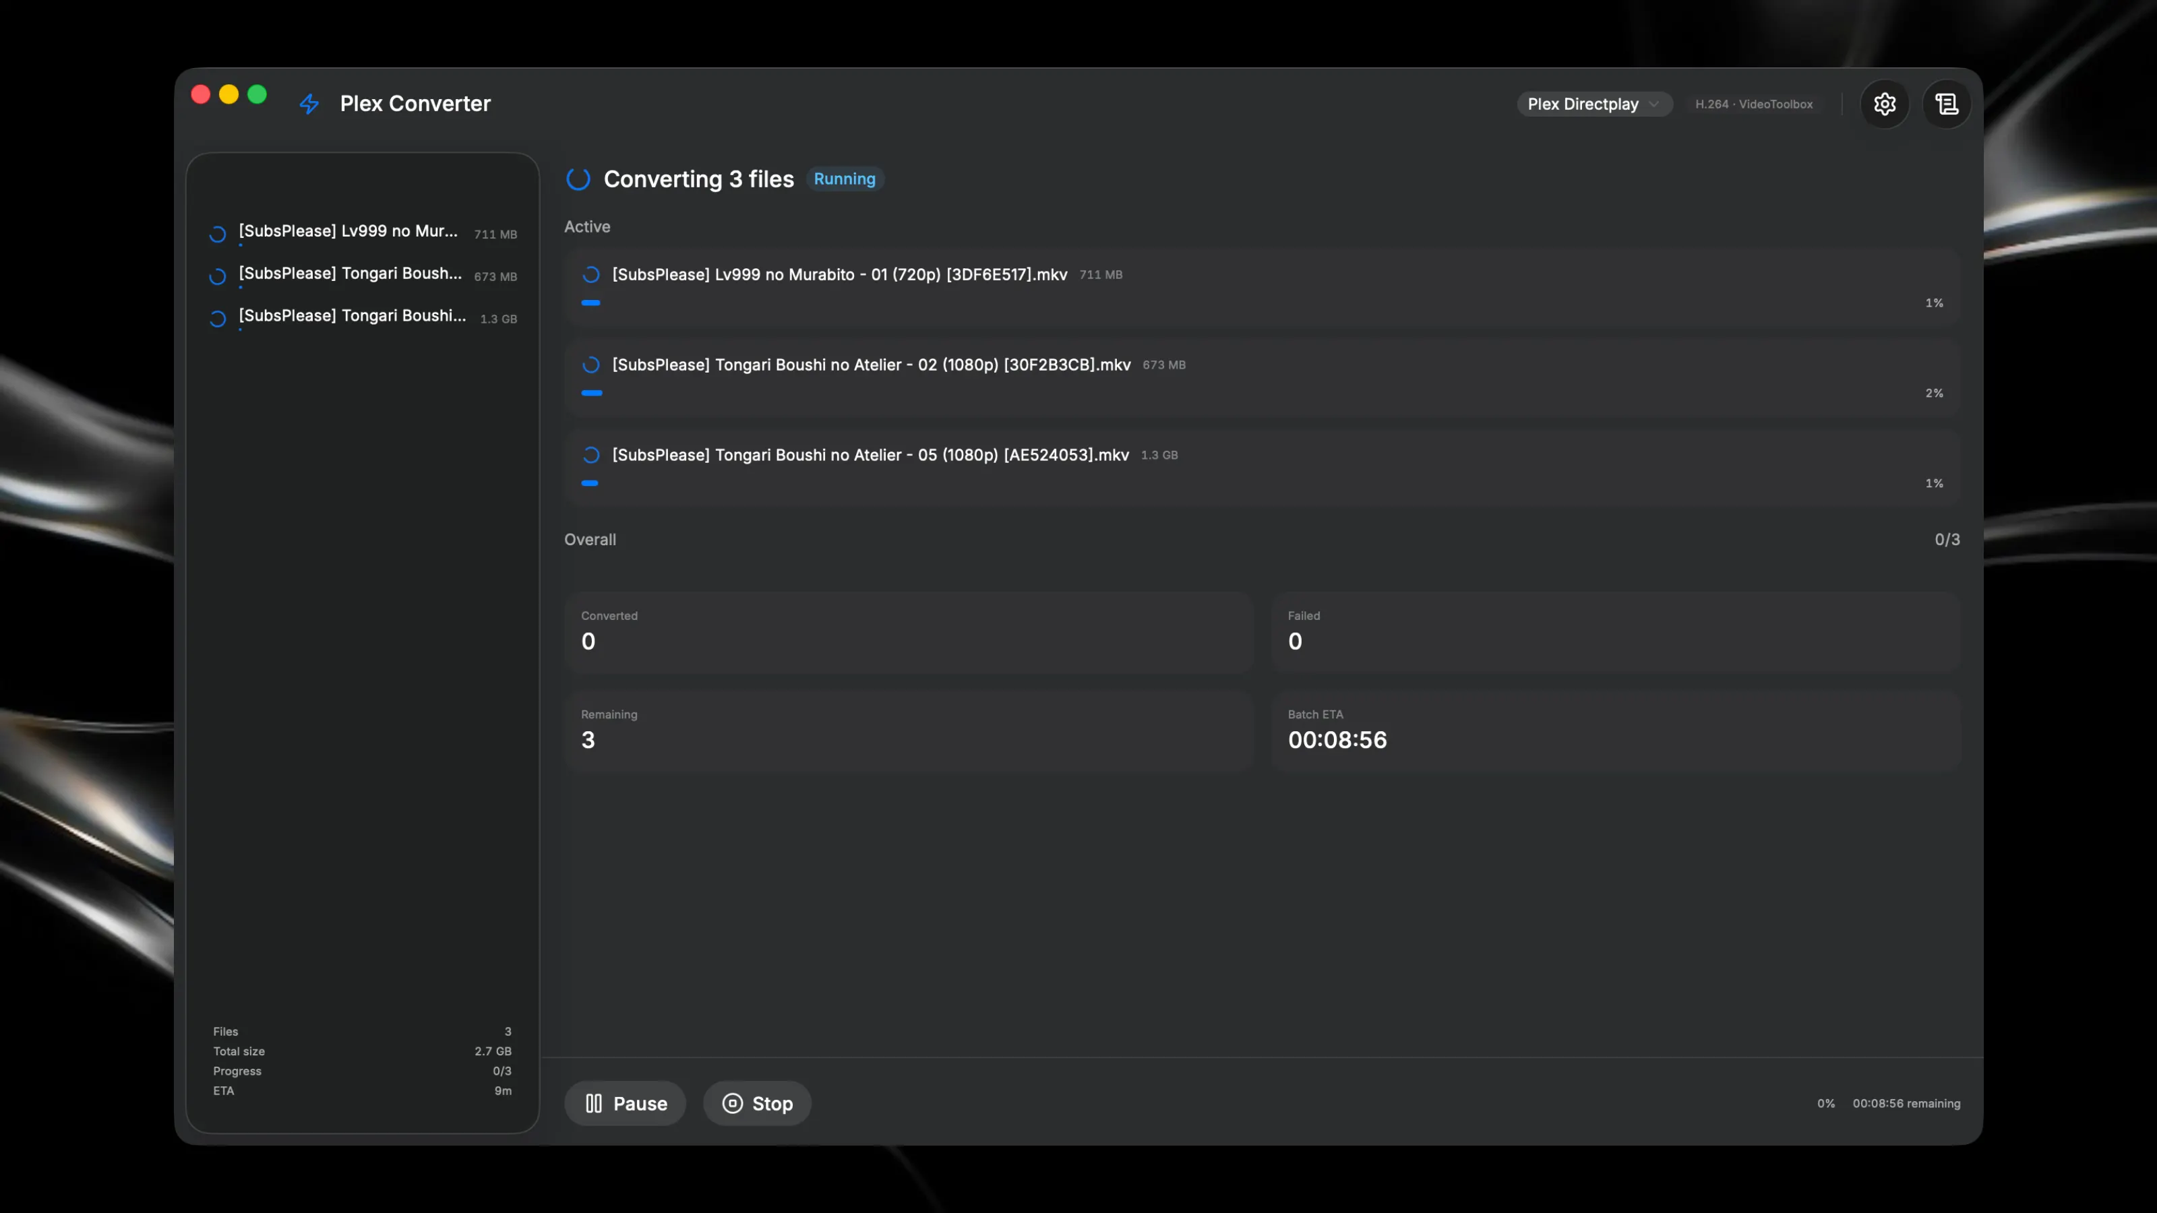Screen dimensions: 2157x1213
Task: Open settings with the gear icon
Action: click(x=1884, y=104)
